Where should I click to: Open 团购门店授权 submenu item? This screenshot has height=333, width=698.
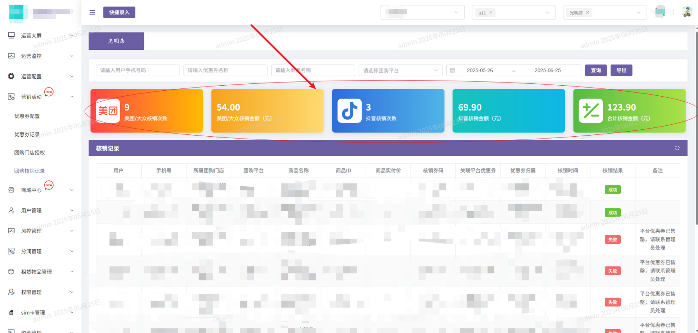(30, 153)
